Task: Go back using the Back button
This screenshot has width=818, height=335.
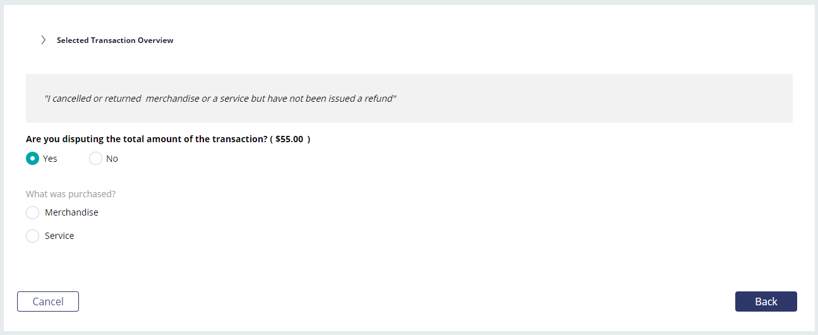Action: point(766,301)
